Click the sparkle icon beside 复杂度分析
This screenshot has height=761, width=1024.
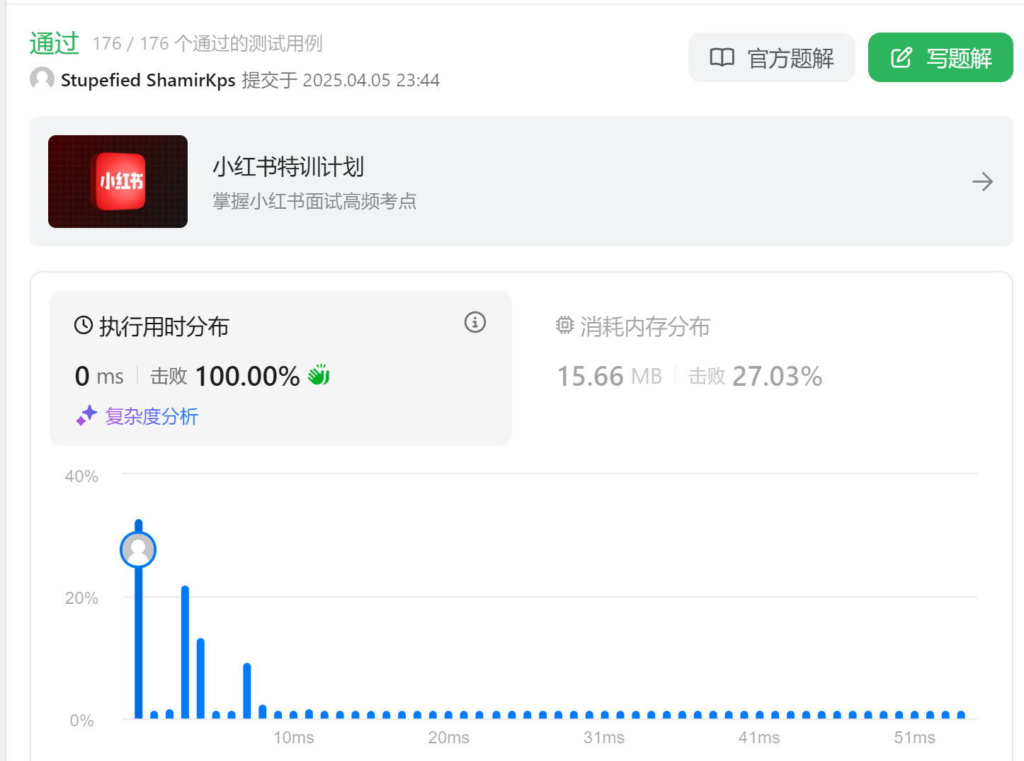click(86, 416)
